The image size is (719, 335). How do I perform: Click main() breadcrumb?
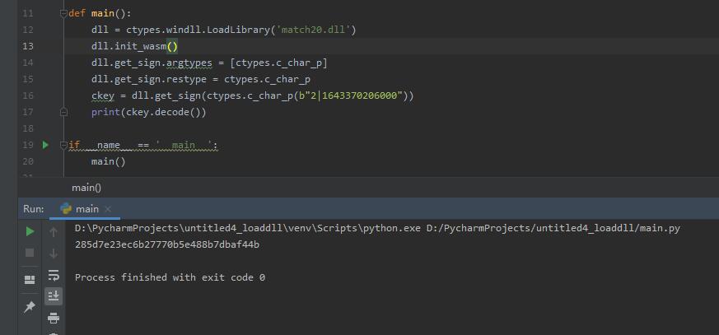[x=86, y=188]
